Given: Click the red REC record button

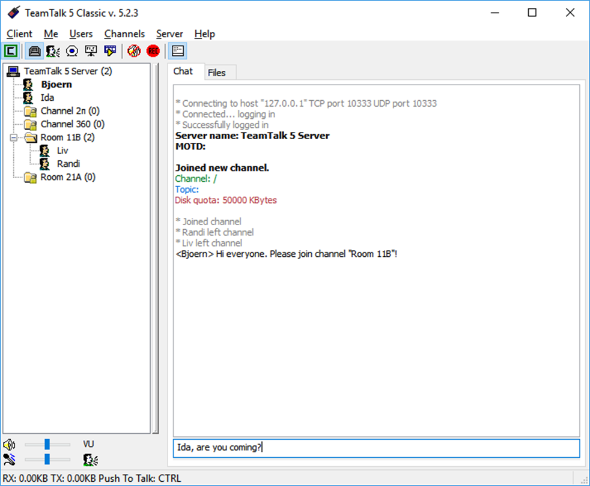Looking at the screenshot, I should click(x=153, y=51).
